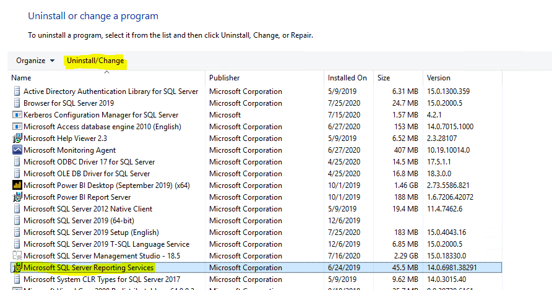Viewport: 552px width, 290px height.
Task: Select Browser for SQL Server 2019 entry
Action: point(69,103)
